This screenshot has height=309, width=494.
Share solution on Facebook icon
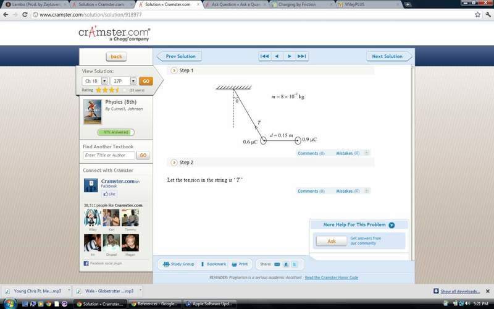(x=286, y=265)
